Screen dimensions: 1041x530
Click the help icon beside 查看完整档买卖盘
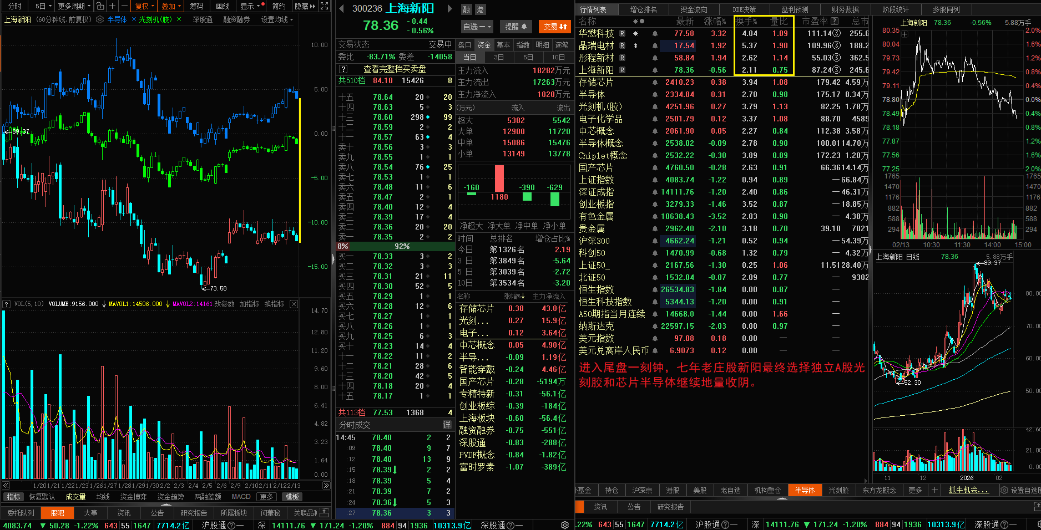pyautogui.click(x=343, y=69)
